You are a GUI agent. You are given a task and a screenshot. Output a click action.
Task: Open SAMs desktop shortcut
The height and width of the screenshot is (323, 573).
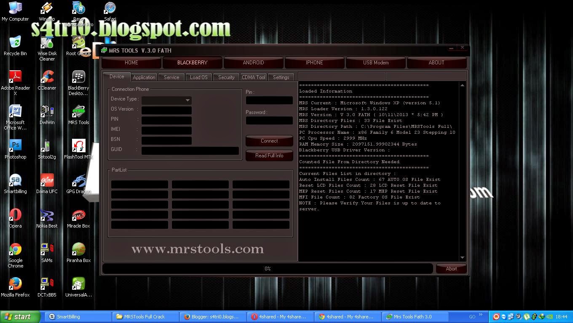tap(47, 253)
